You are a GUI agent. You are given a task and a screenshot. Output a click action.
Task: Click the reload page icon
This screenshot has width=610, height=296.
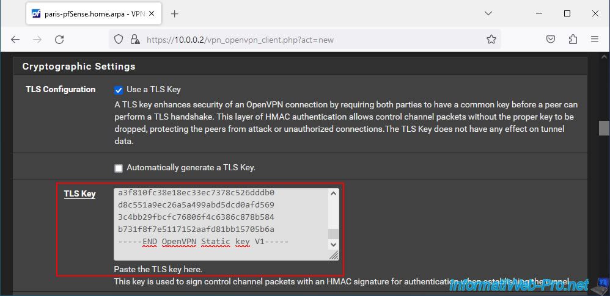59,40
